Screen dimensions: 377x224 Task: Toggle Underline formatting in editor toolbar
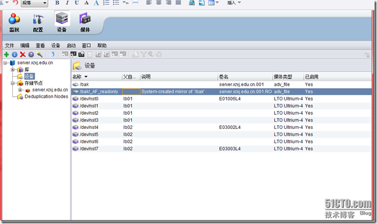point(77,3)
